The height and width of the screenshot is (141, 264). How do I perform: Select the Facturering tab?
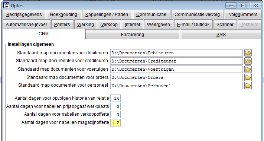[133, 35]
